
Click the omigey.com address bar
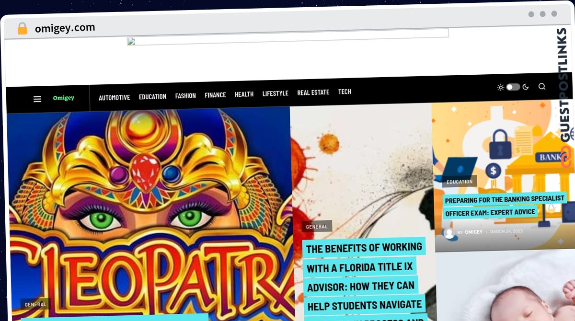pyautogui.click(x=65, y=28)
